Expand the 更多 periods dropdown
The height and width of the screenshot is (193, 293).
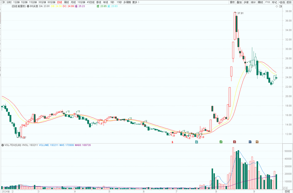coord(136,2)
